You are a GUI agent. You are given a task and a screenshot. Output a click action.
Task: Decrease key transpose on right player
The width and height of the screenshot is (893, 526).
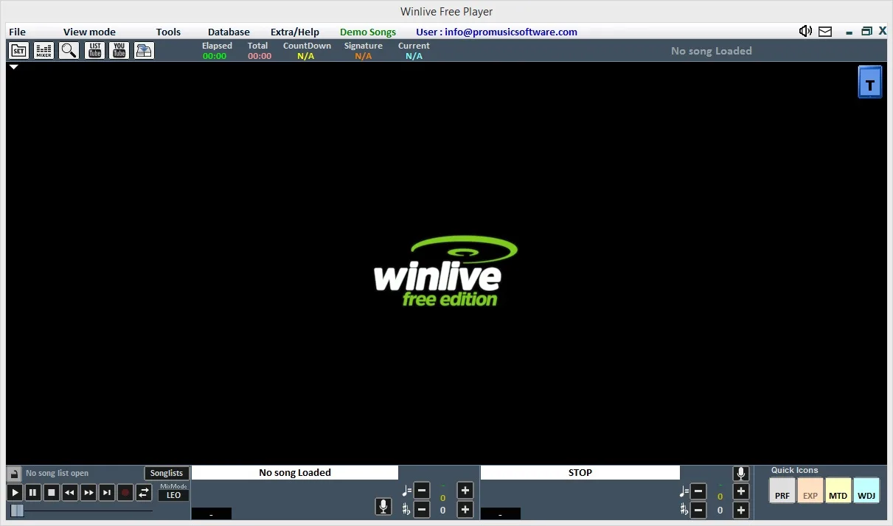pos(698,510)
